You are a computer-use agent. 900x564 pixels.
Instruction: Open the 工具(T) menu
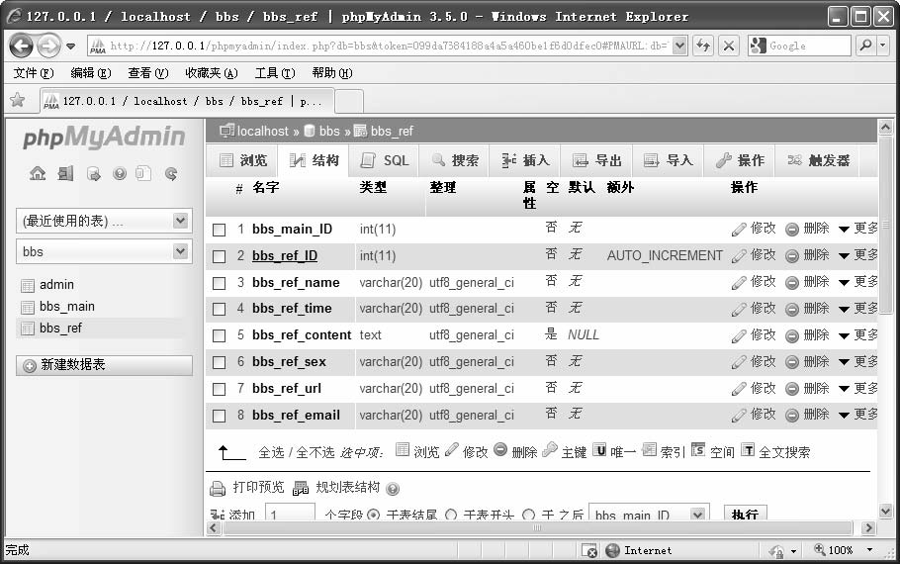(x=274, y=73)
